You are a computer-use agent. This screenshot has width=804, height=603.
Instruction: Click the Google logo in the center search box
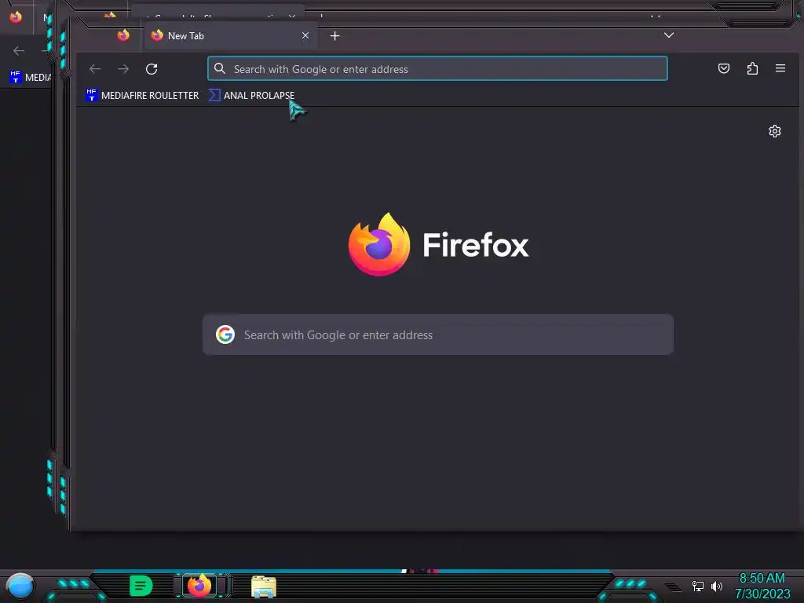[225, 334]
